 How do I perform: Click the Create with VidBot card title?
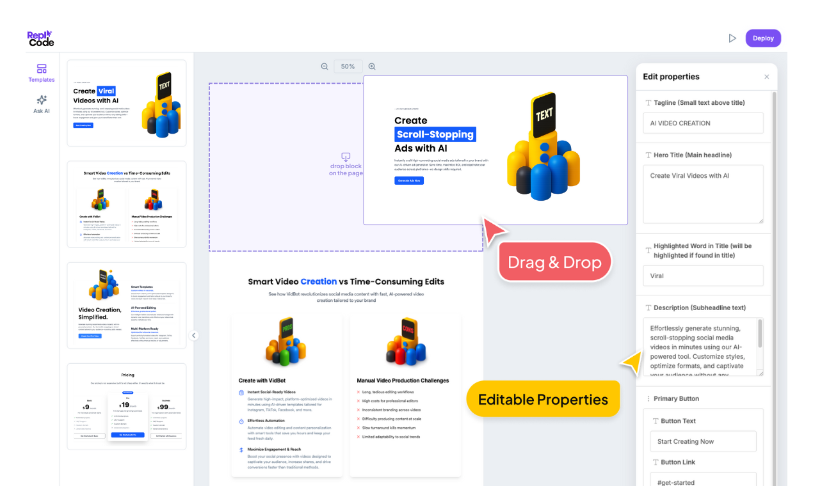262,380
